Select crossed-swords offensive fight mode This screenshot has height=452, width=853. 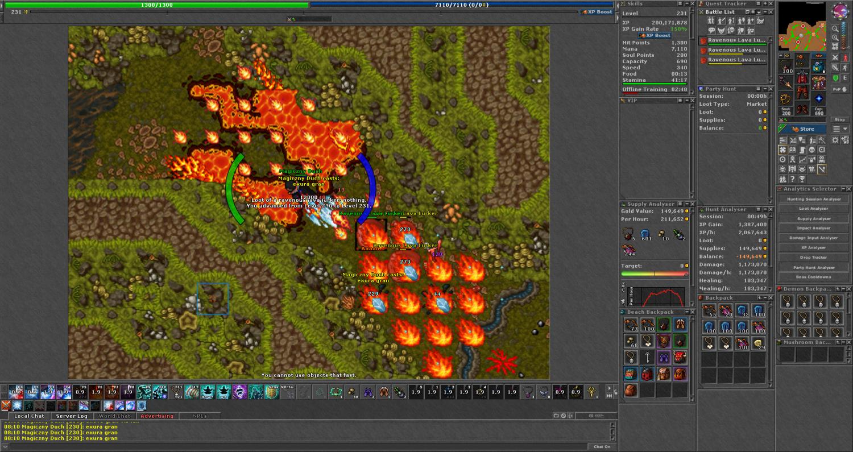(x=835, y=57)
